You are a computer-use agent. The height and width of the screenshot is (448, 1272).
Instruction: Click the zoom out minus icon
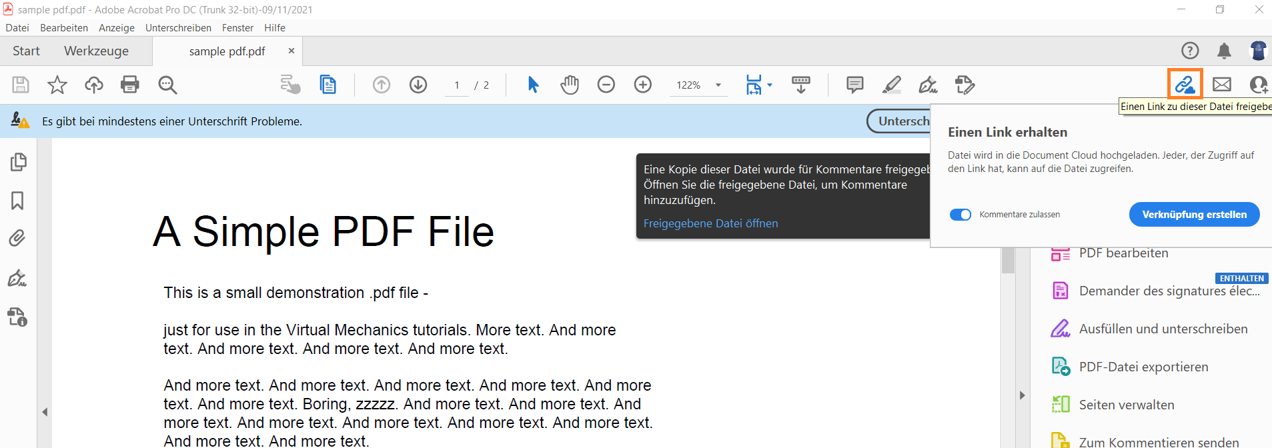[606, 85]
